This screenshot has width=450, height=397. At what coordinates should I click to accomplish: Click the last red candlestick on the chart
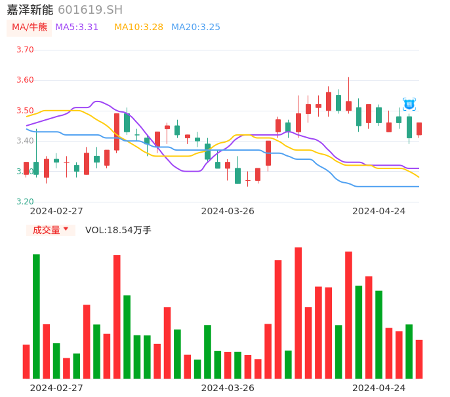pyautogui.click(x=419, y=128)
